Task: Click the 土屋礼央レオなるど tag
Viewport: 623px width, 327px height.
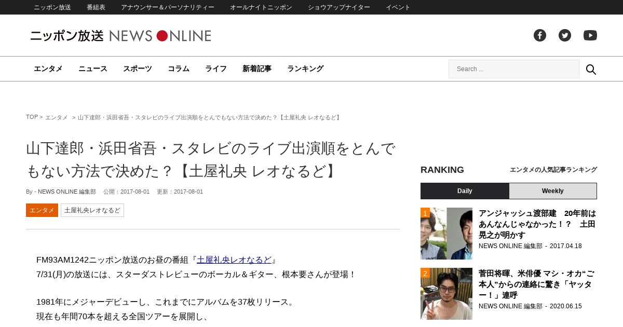Action: click(x=92, y=210)
